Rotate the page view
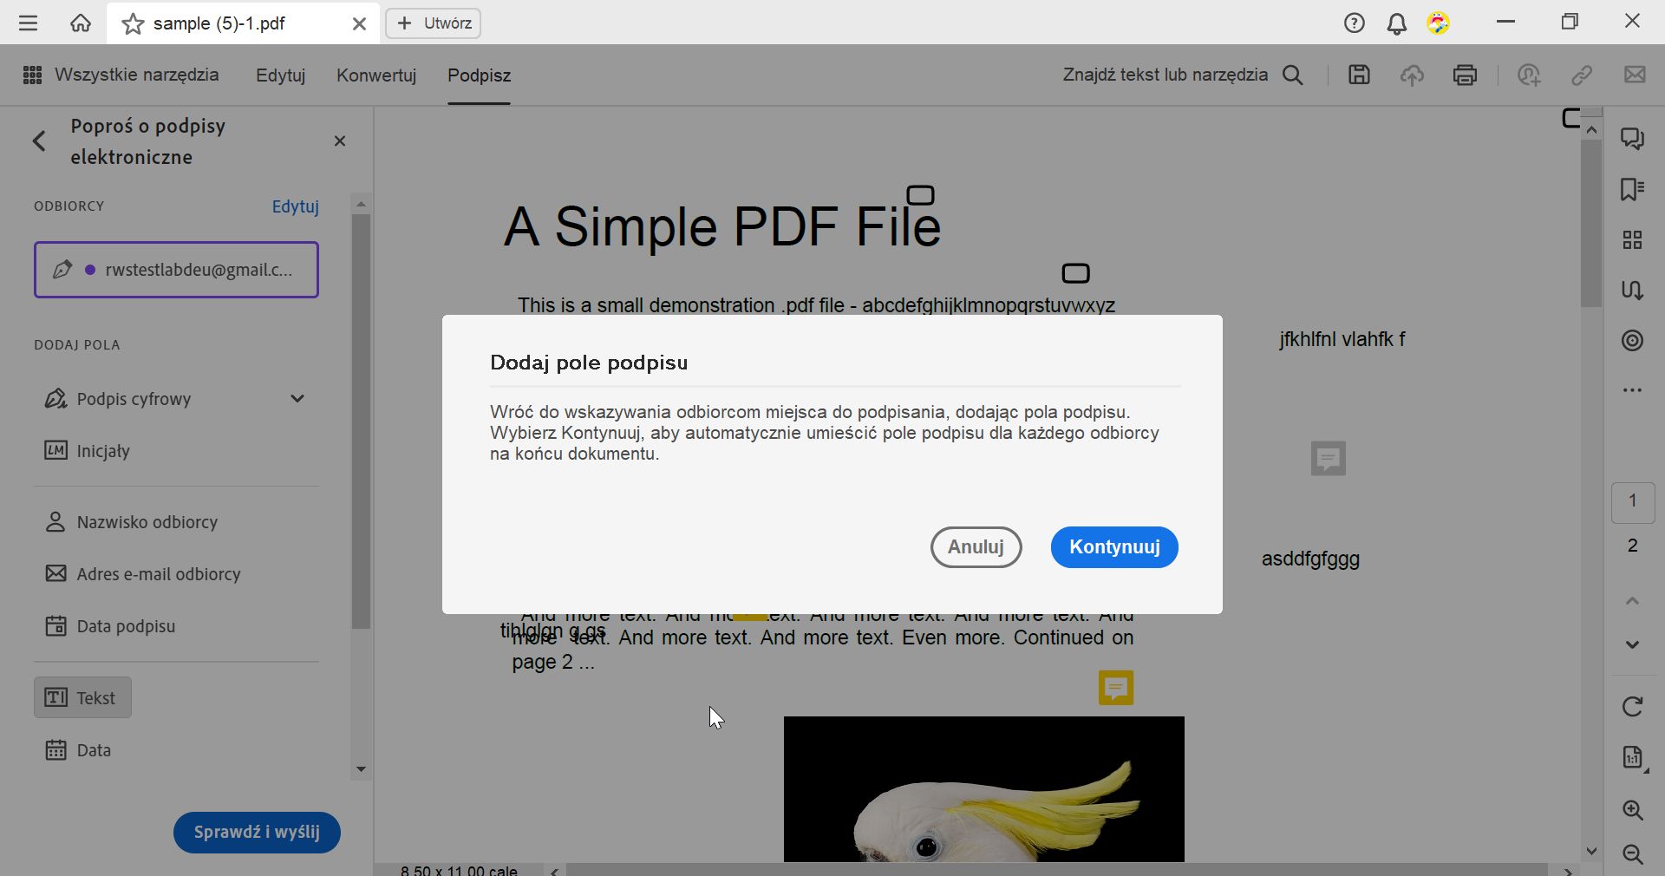This screenshot has width=1665, height=876. [1633, 707]
